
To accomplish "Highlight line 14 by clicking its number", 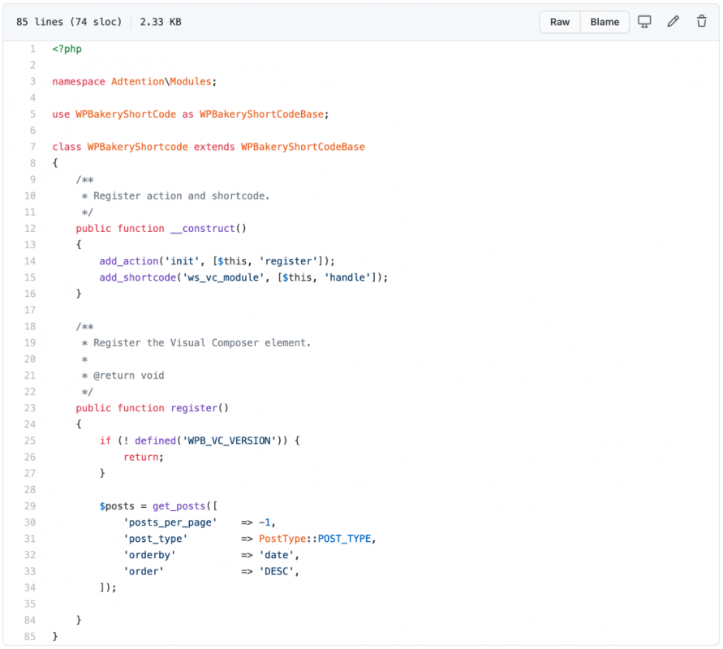I will 29,260.
